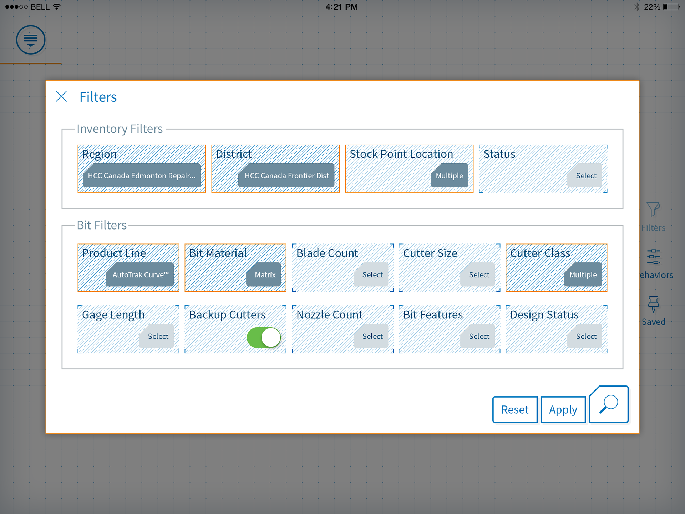Click the Product Line AutoTrak Curve tag
The width and height of the screenshot is (685, 514).
click(140, 275)
